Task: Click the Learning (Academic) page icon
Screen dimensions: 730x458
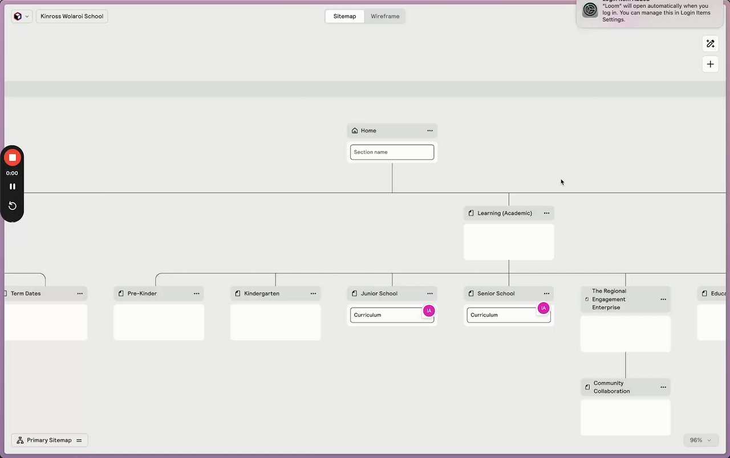Action: point(471,213)
